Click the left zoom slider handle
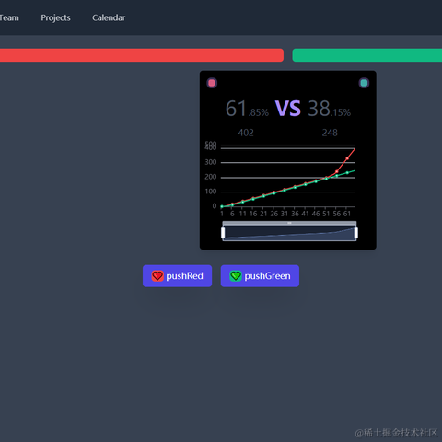 (223, 233)
